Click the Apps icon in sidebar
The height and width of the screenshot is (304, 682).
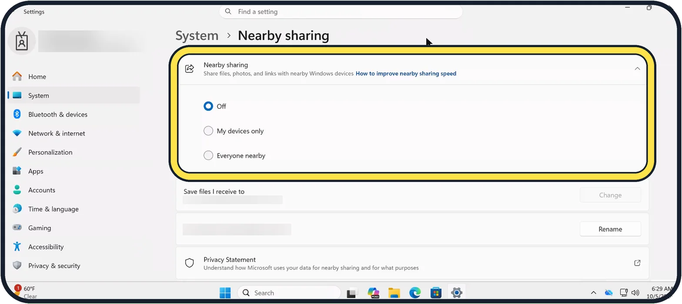click(17, 171)
